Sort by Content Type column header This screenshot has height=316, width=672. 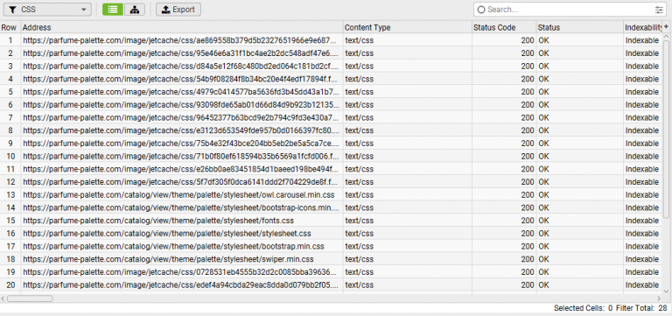click(x=408, y=27)
